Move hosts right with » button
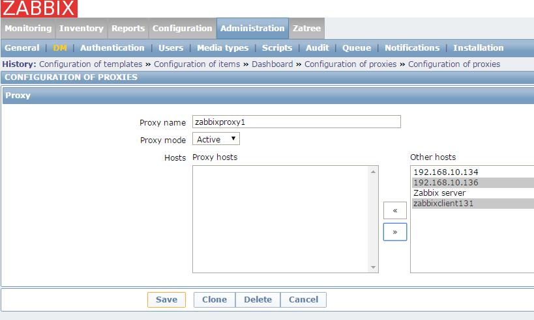The image size is (534, 320). tap(394, 232)
